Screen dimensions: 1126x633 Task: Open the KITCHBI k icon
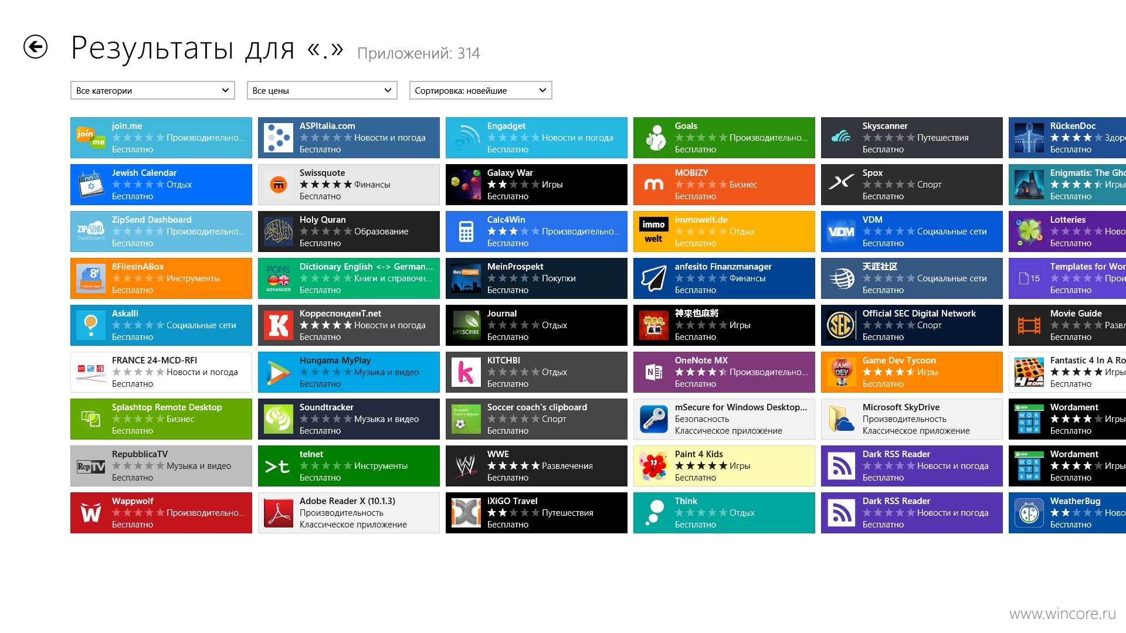point(466,372)
